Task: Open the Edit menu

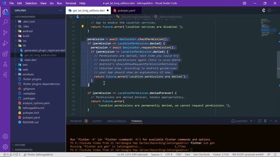Action: point(19,3)
